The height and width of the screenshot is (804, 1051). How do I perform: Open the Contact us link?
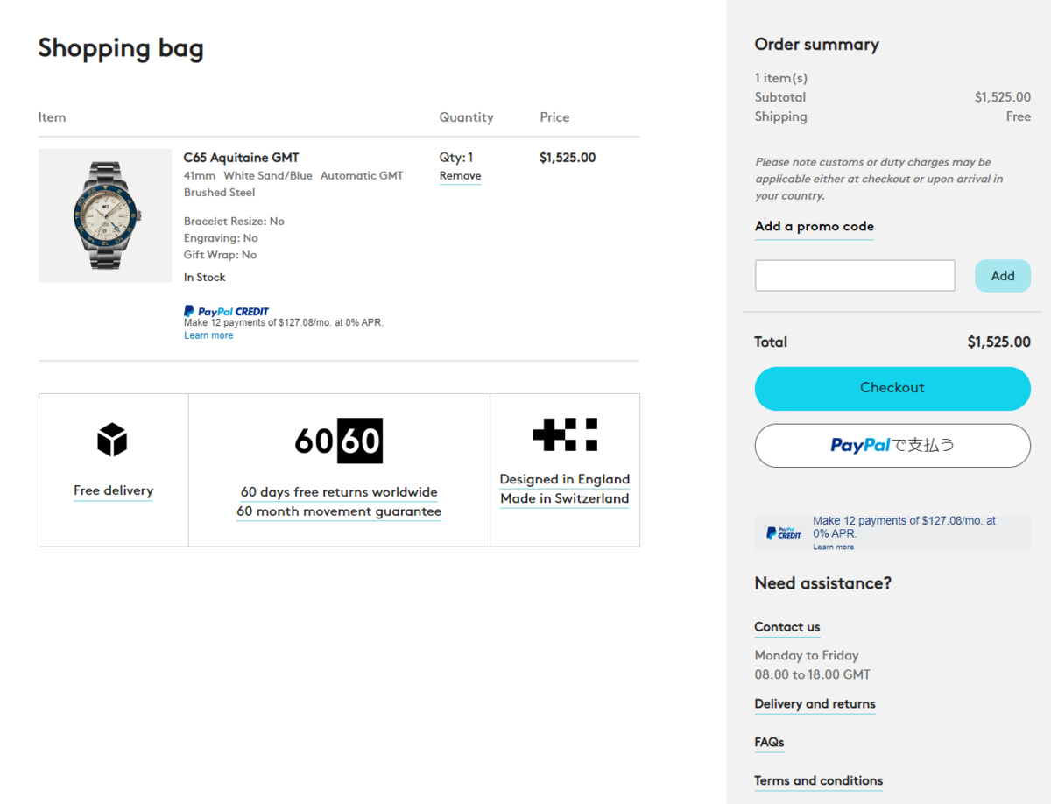point(787,627)
